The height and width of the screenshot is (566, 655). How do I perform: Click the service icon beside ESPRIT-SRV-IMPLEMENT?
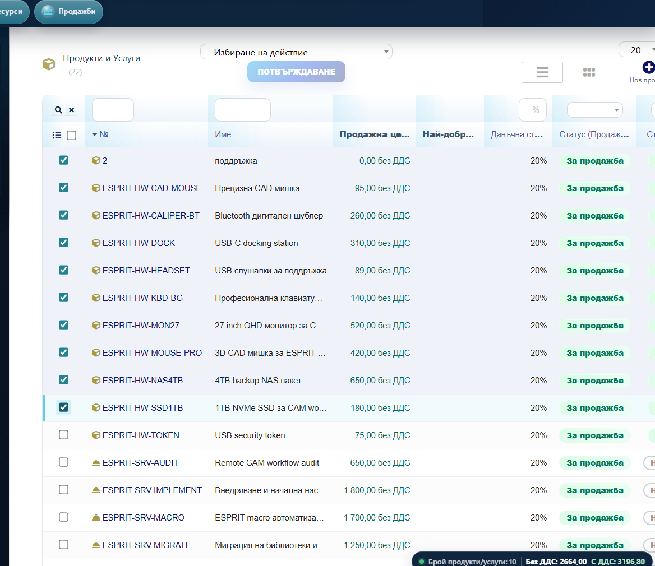click(x=96, y=490)
